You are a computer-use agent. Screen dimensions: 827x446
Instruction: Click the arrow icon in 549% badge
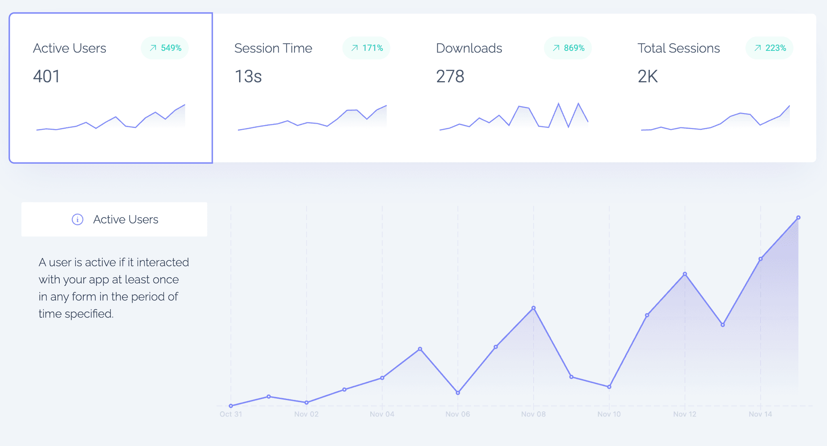[x=153, y=48]
